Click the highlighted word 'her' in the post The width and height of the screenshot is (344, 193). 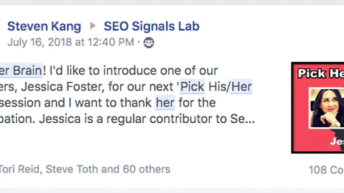165,103
